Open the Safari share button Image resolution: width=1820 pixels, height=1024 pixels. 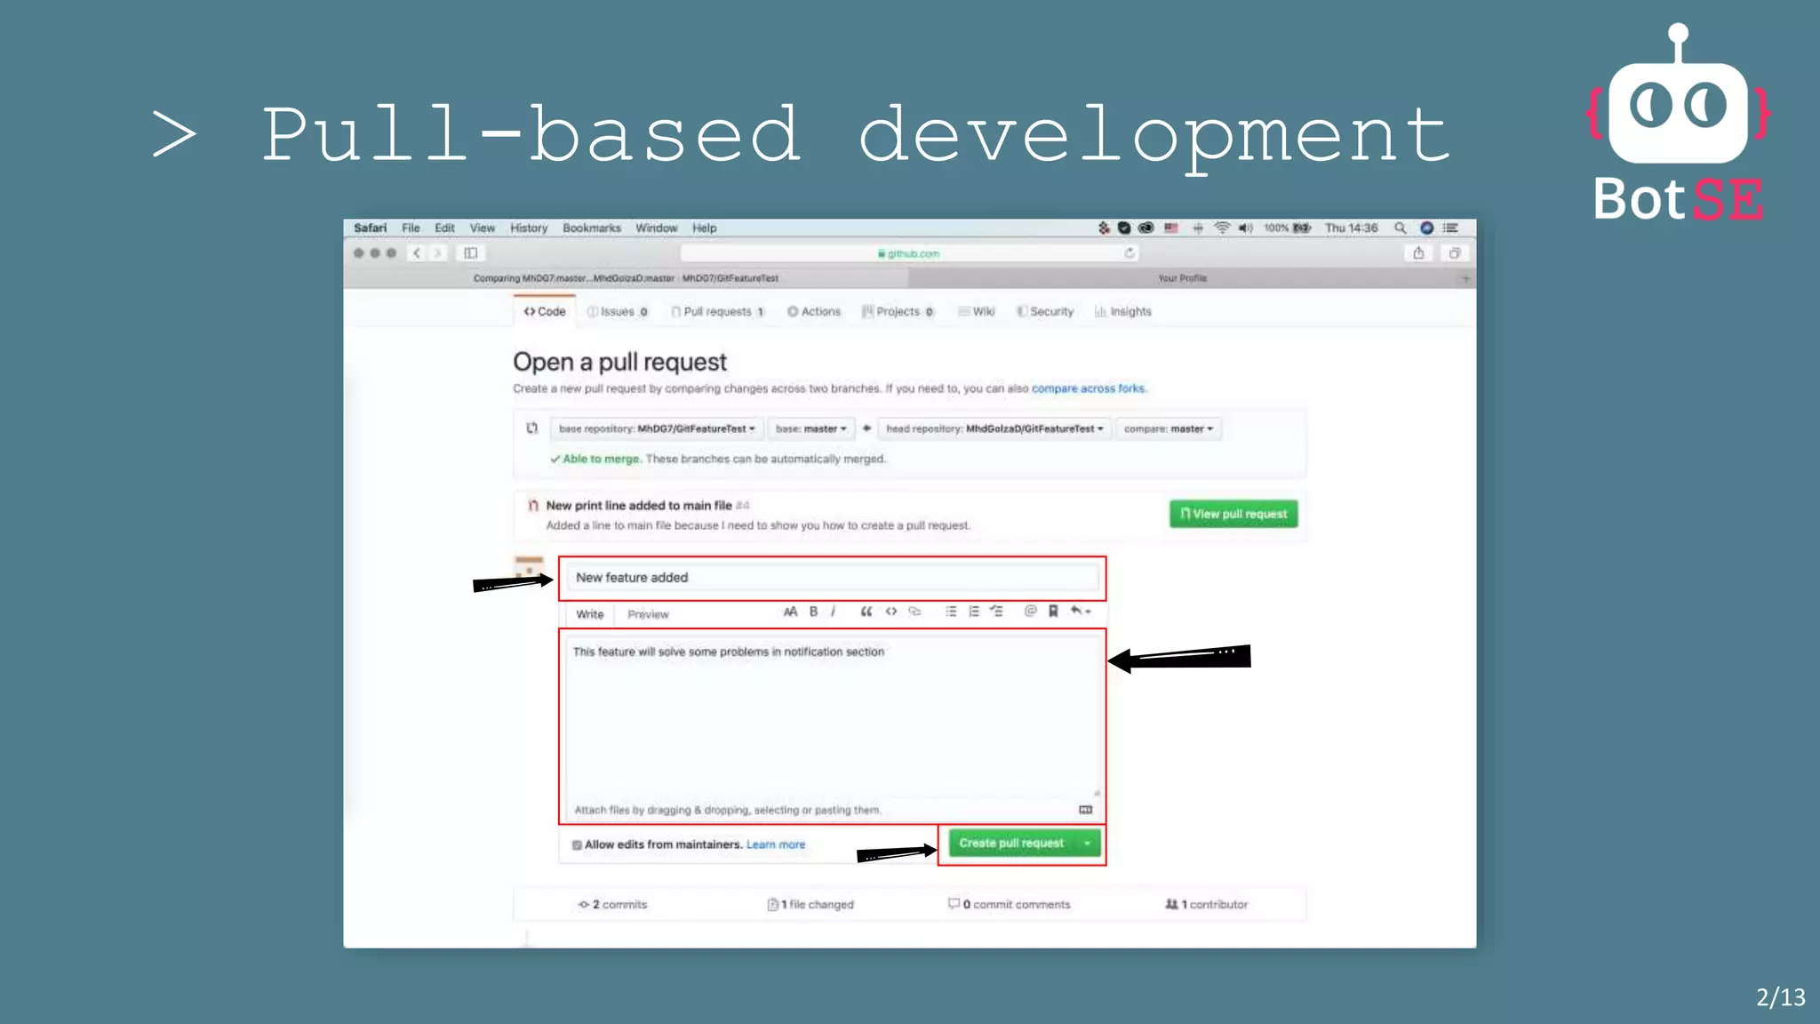pos(1419,253)
